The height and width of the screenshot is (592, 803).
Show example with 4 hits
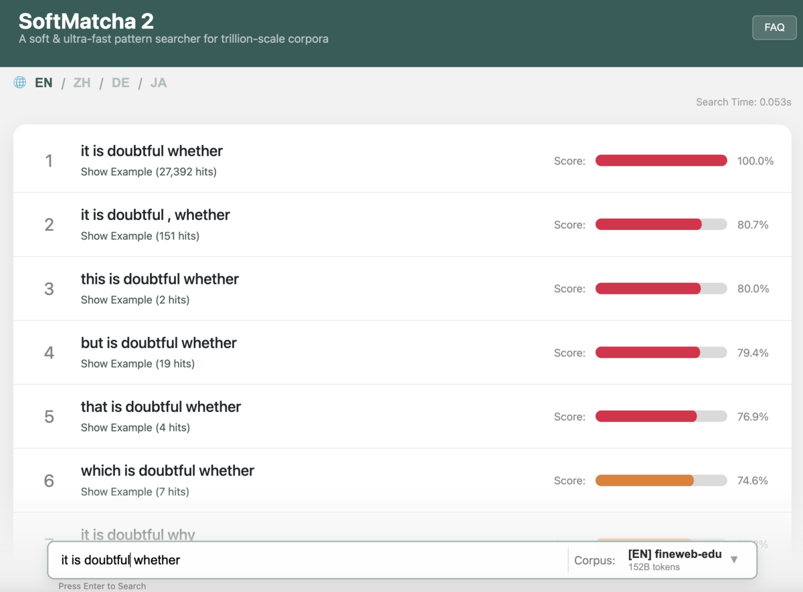[135, 427]
